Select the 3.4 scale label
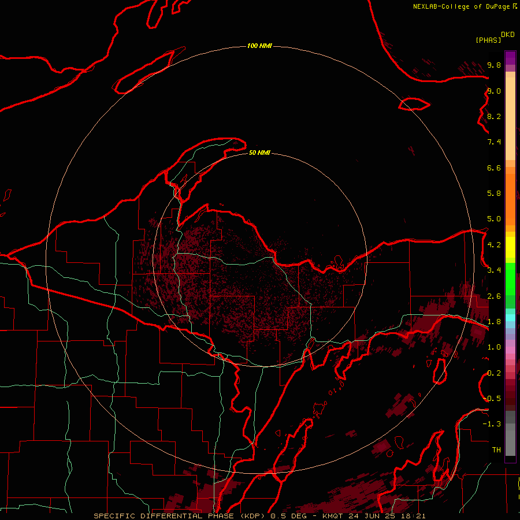The width and height of the screenshot is (520, 520). click(494, 270)
